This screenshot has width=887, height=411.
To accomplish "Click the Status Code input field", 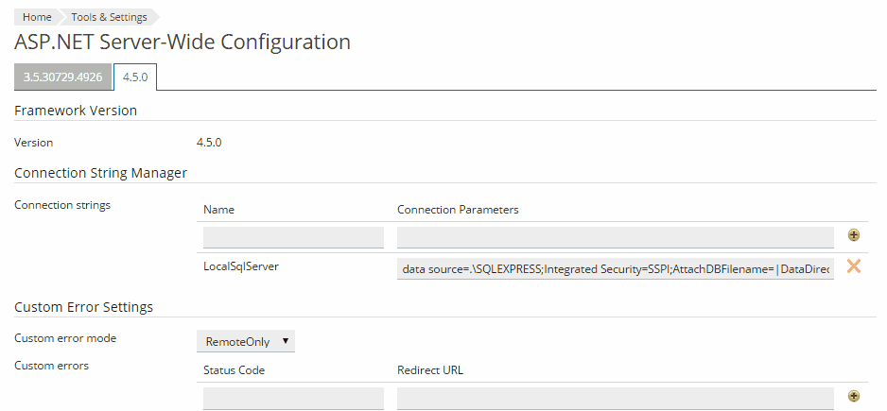I will tap(293, 398).
